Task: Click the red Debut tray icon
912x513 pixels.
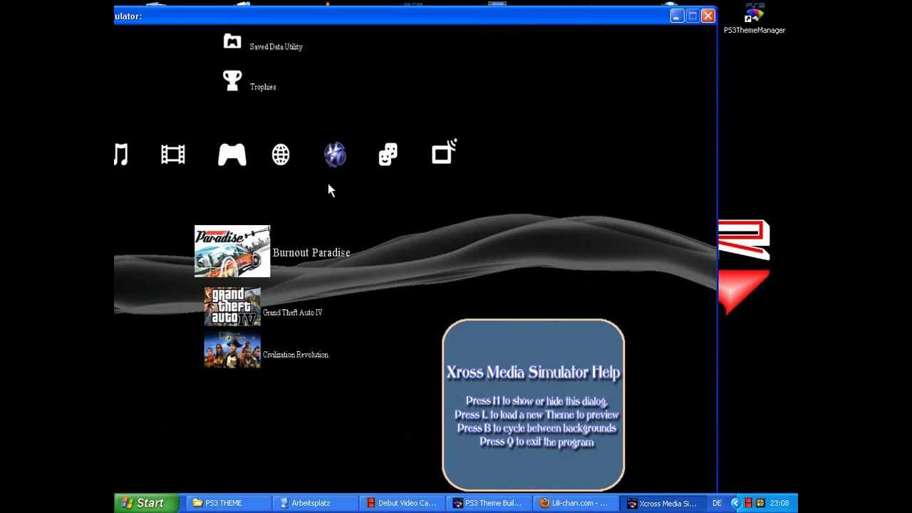Action: (x=748, y=503)
